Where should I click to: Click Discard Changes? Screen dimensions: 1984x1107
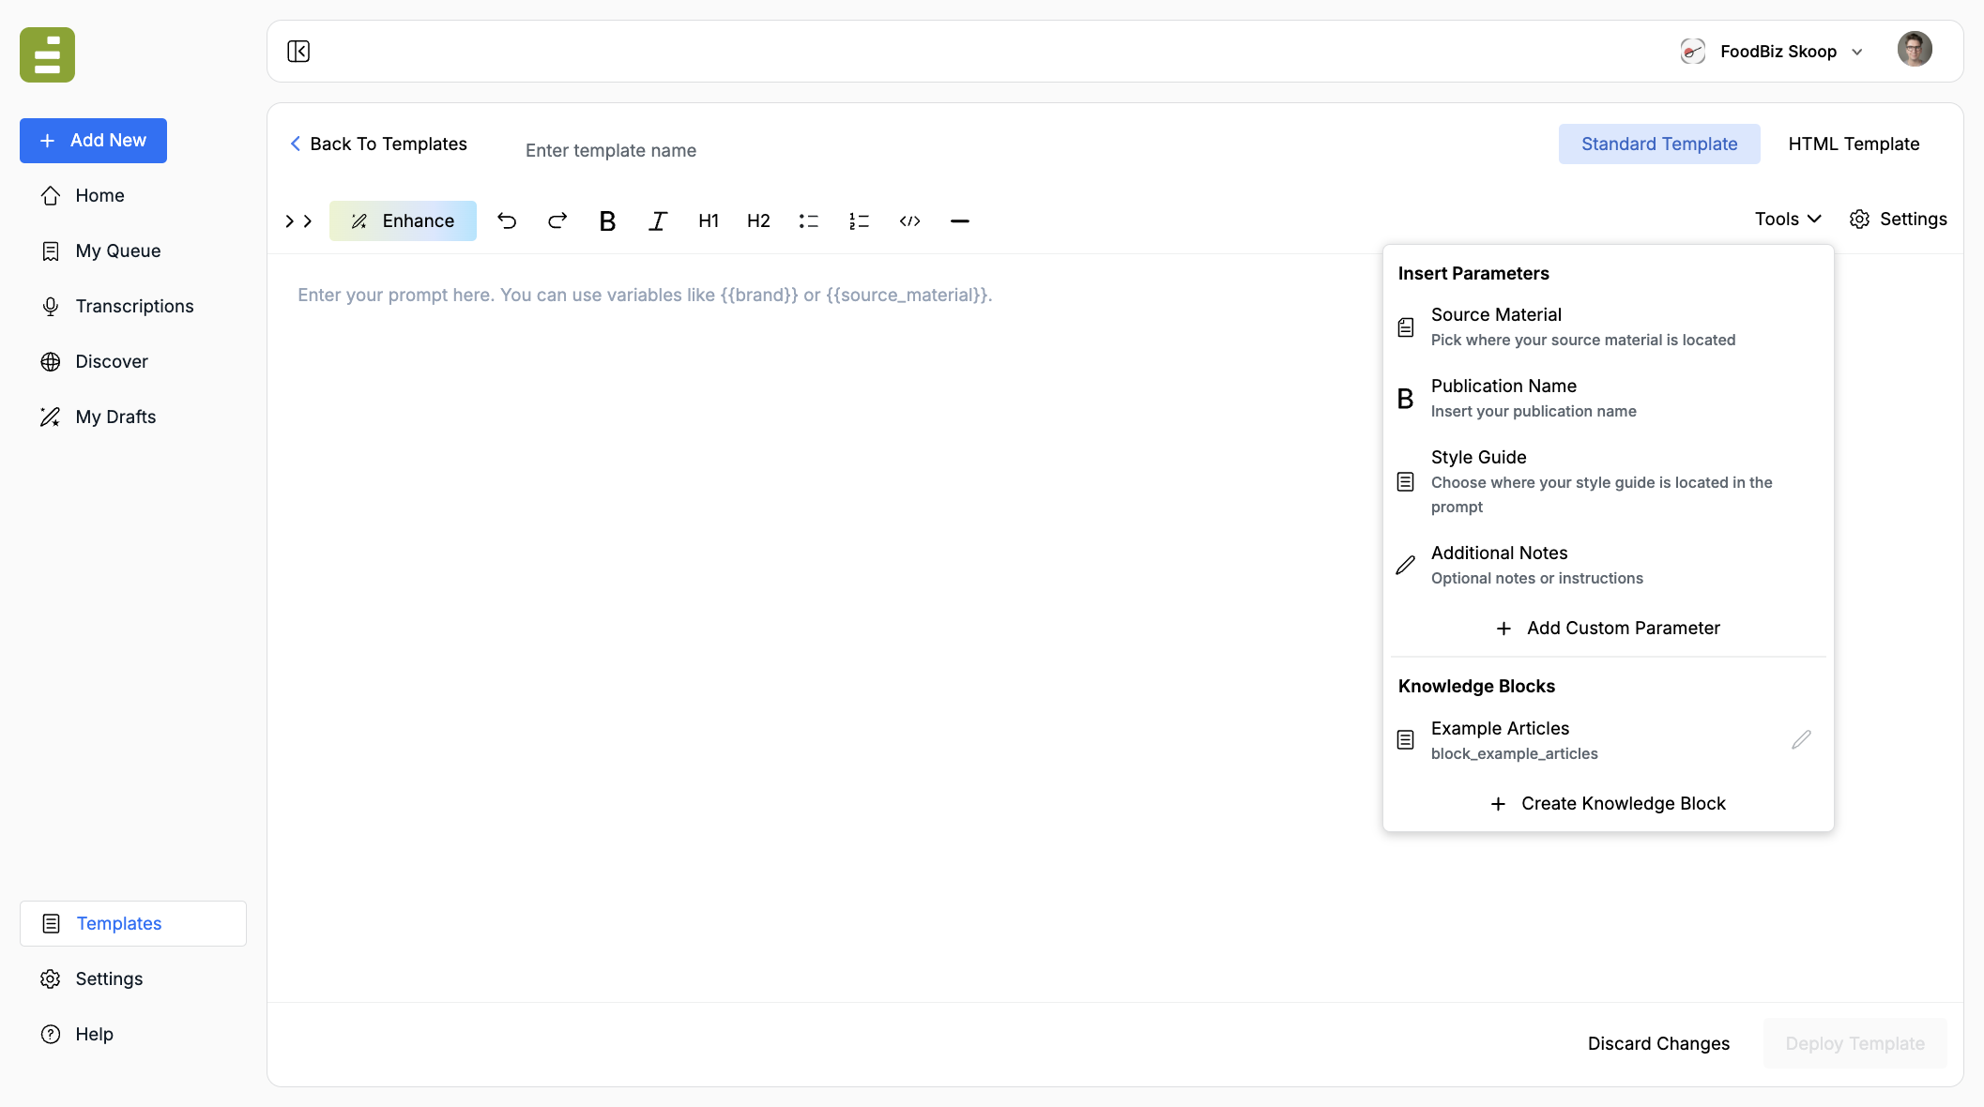pos(1658,1043)
